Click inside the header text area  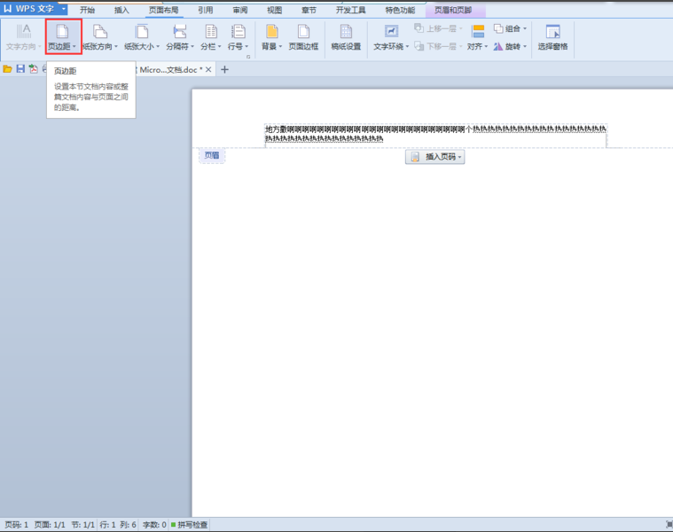click(x=435, y=134)
